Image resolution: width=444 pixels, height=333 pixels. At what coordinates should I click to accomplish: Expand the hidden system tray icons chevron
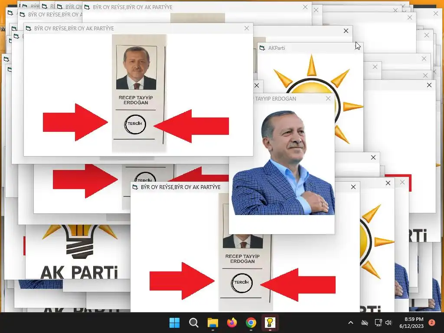[x=350, y=323]
